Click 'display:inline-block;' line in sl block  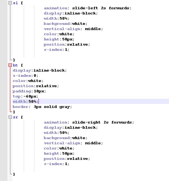(71, 13)
